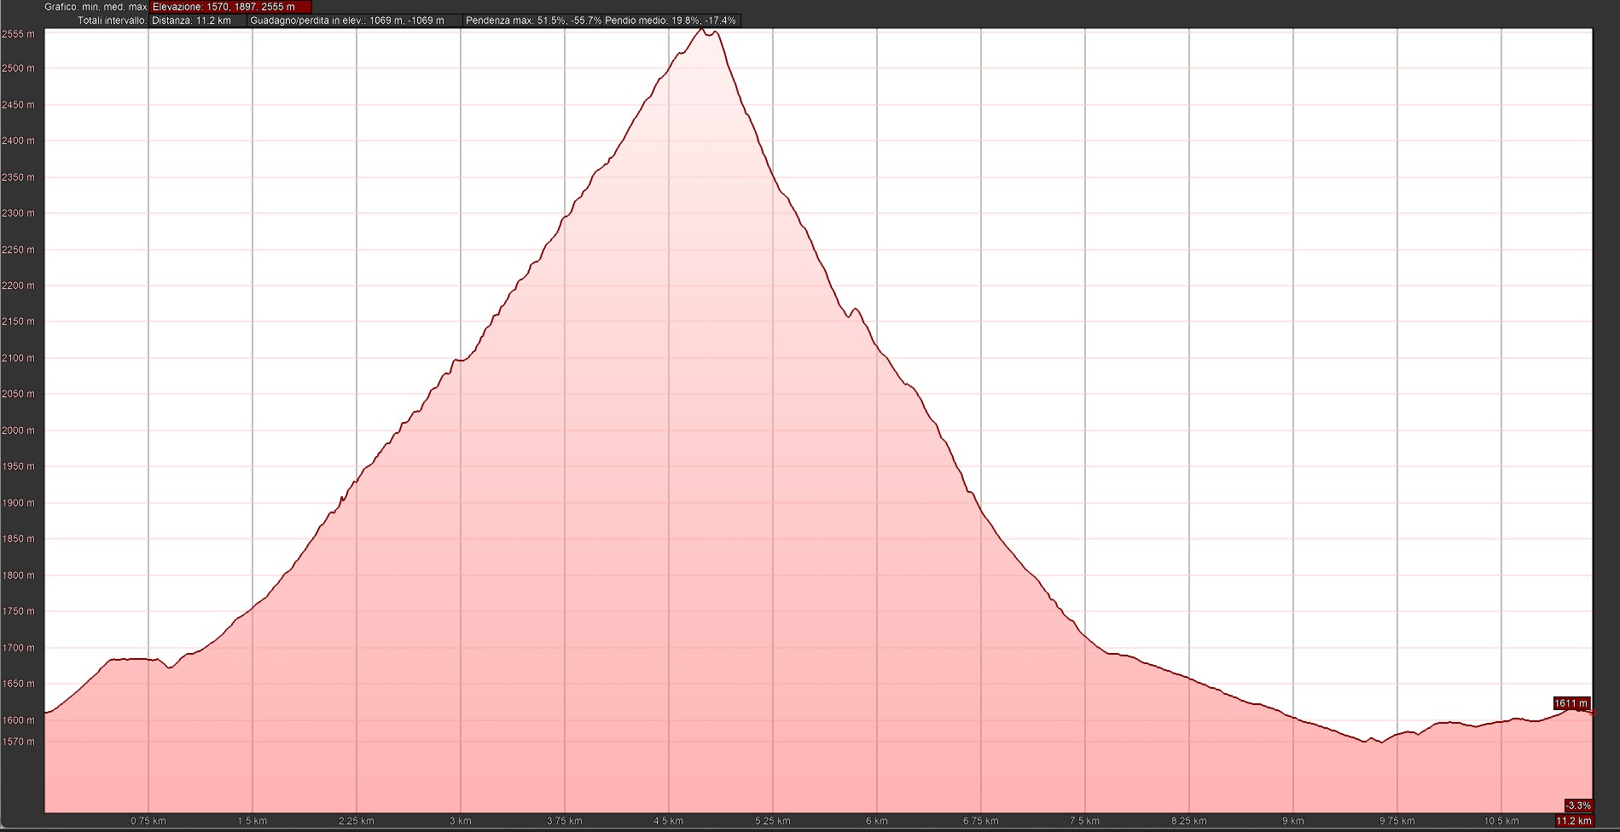Click the 9.75 km x-axis label
The width and height of the screenshot is (1620, 832).
click(1397, 822)
